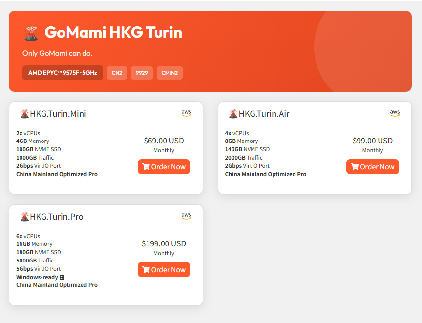
Task: Click the AWS logo on HKG.Turin.Air card
Action: [395, 113]
